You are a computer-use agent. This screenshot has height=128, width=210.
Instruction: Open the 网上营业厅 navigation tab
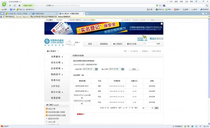pos(118,44)
